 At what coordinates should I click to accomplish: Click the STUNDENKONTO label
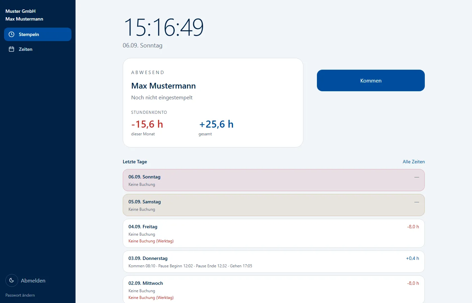(149, 112)
